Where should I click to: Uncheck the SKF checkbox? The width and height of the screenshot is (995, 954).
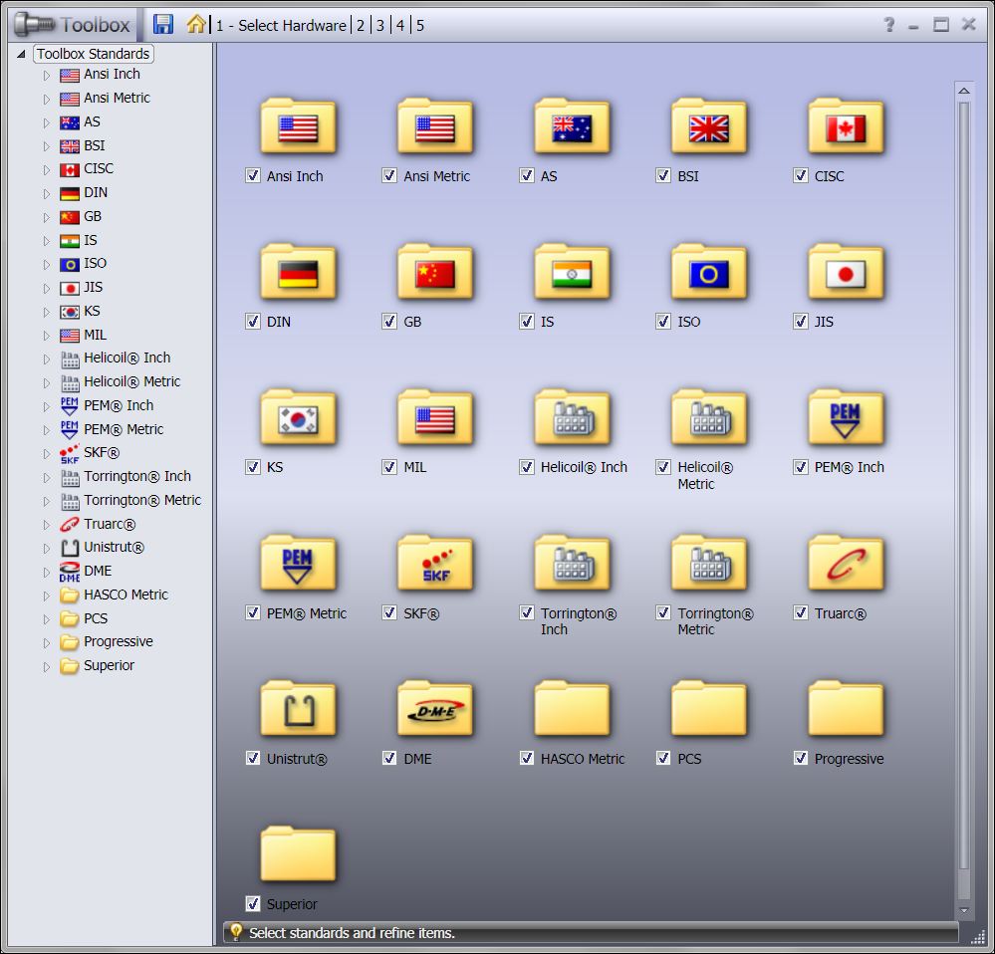(389, 612)
